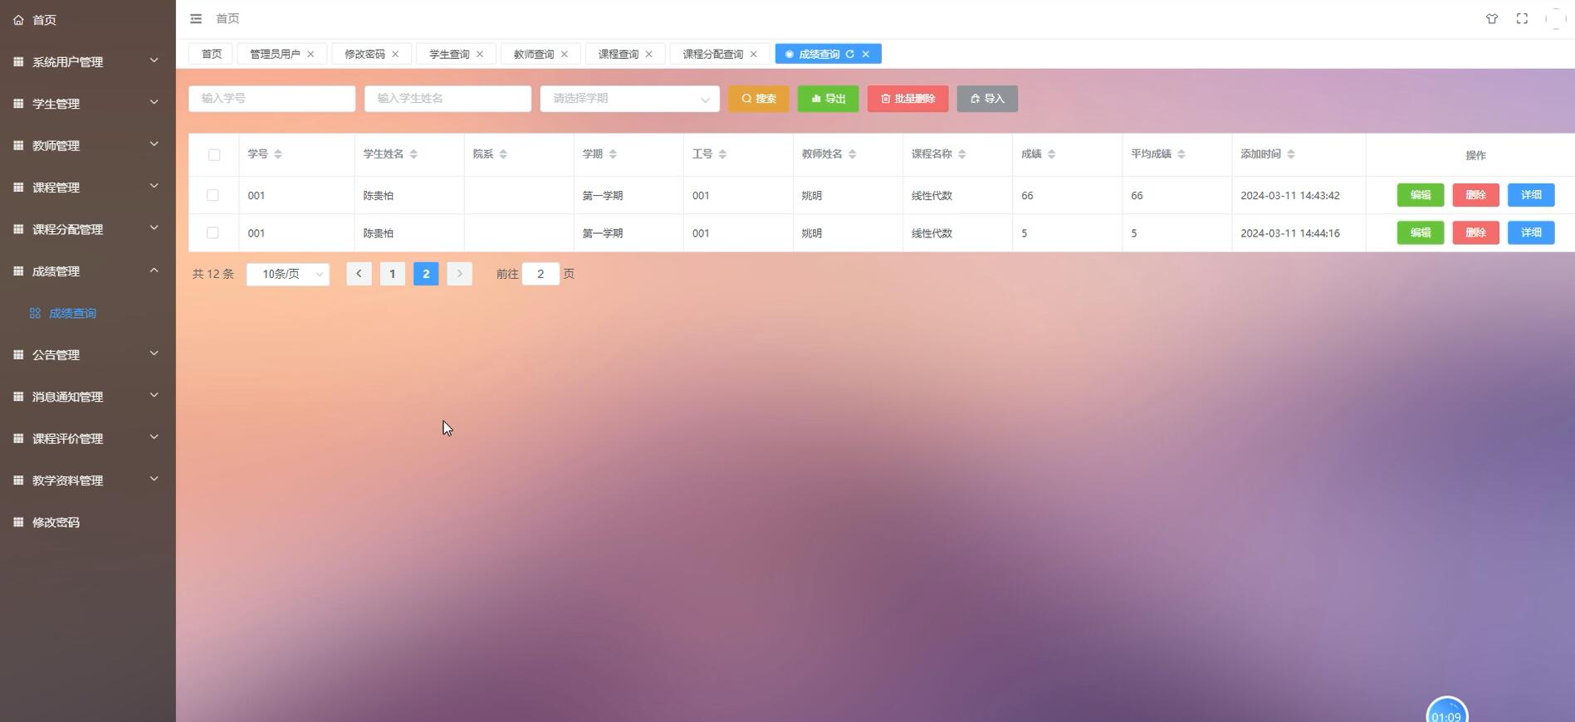Click 详细 for the score 66 row
1575x722 pixels.
(1531, 195)
